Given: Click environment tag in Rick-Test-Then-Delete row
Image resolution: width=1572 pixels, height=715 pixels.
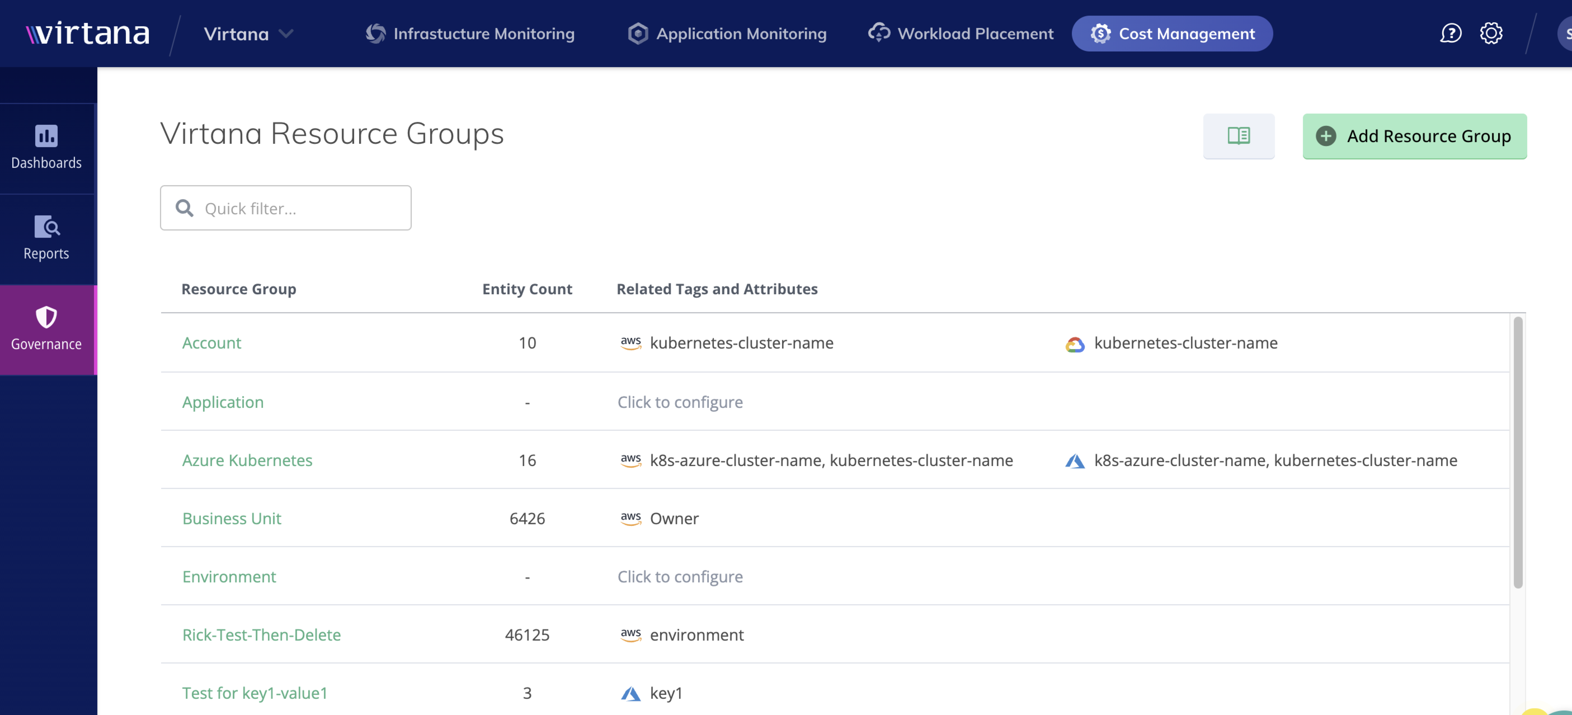Looking at the screenshot, I should pos(696,634).
